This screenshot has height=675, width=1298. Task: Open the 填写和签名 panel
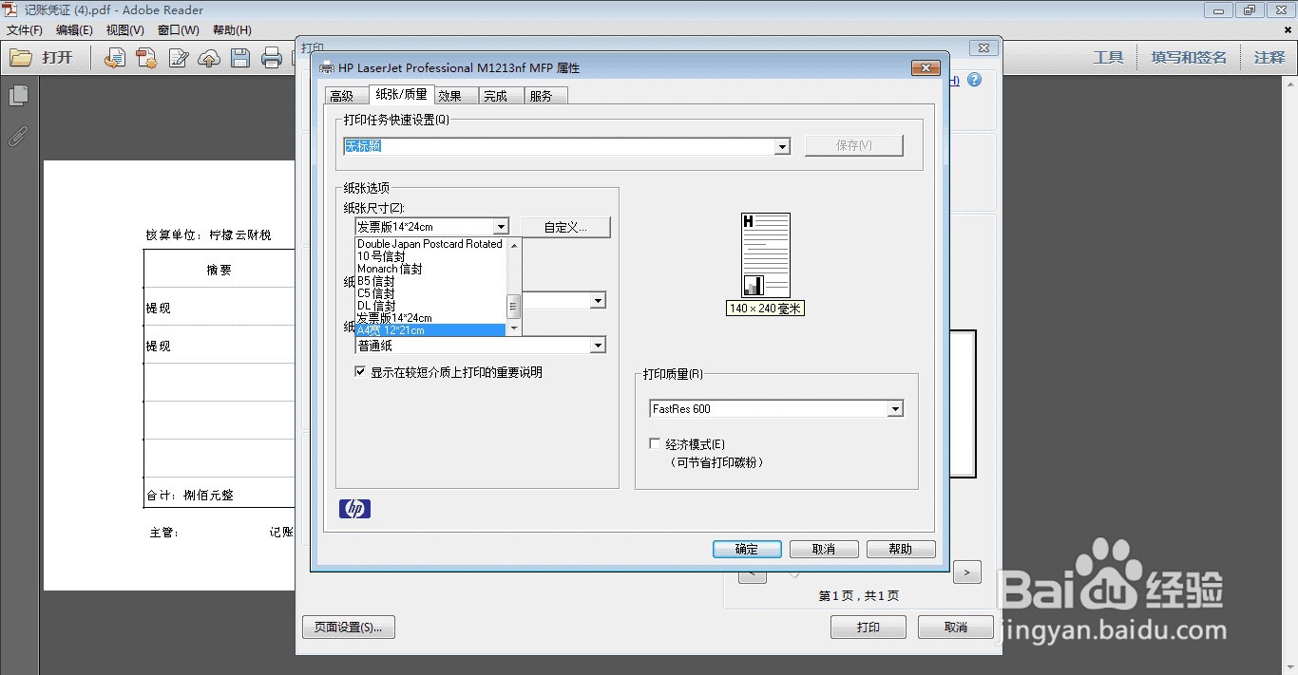tap(1189, 57)
